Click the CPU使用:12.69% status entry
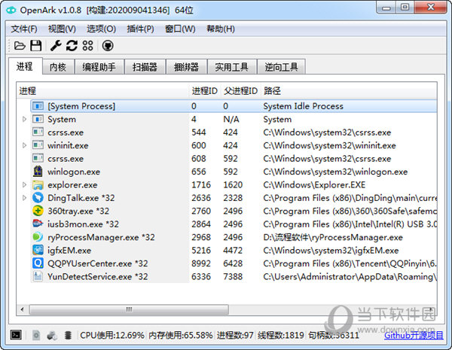The image size is (452, 350). (x=111, y=335)
